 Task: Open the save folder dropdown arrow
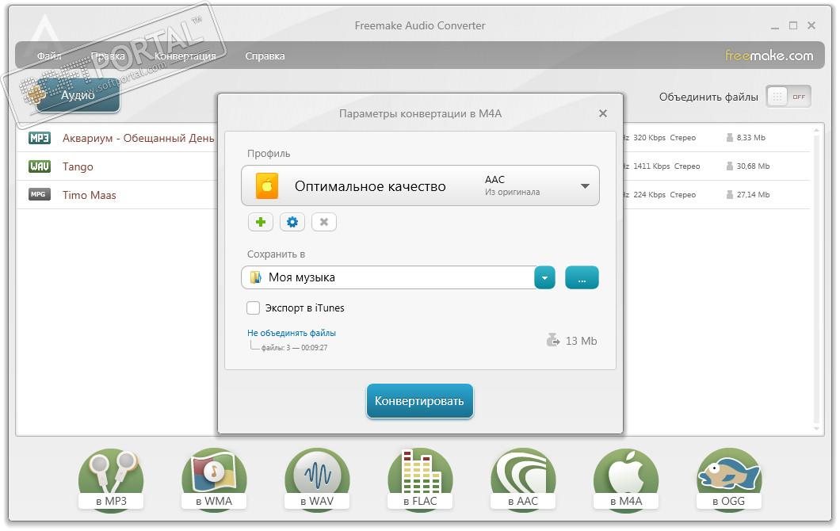coord(545,277)
